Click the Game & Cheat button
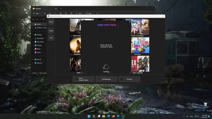The width and height of the screenshot is (212, 119). pos(83,79)
